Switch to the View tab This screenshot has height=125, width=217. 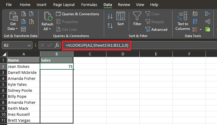pos(140,5)
